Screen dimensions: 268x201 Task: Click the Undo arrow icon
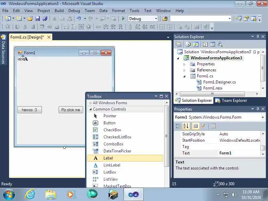pyautogui.click(x=79, y=18)
